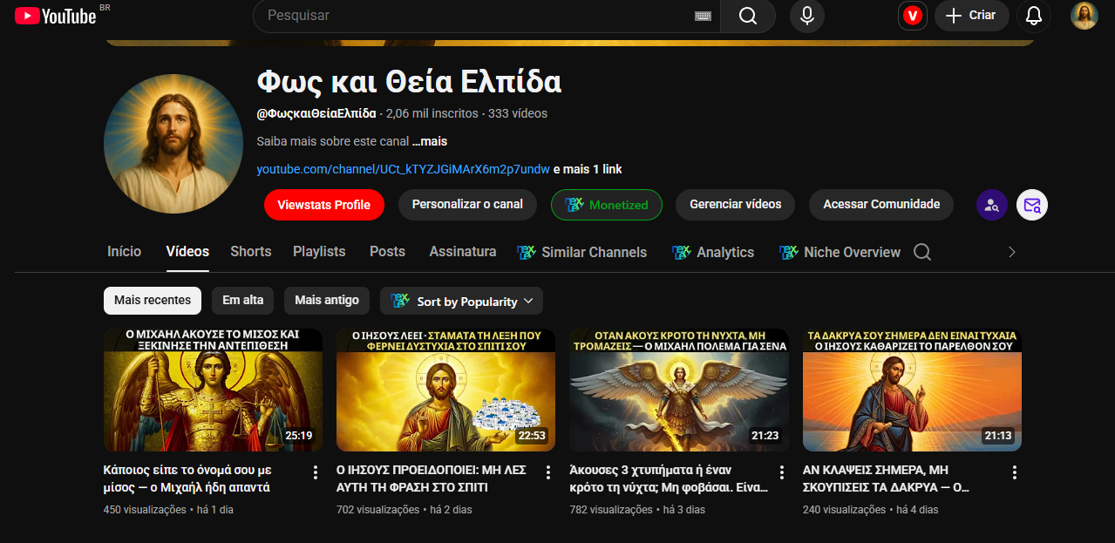Click the @ΦωςκαιΘείαΕλπίδα handle
Image resolution: width=1115 pixels, height=543 pixels.
pos(316,113)
